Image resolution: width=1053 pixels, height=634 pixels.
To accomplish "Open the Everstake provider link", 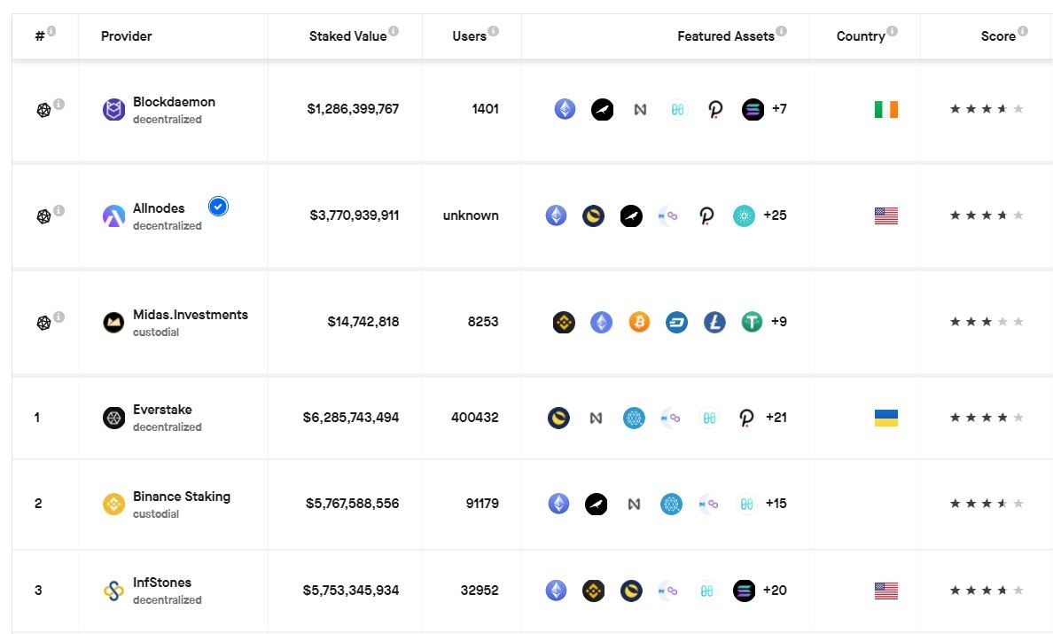I will (162, 410).
